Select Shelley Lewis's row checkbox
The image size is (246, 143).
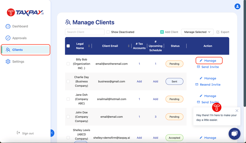68,138
